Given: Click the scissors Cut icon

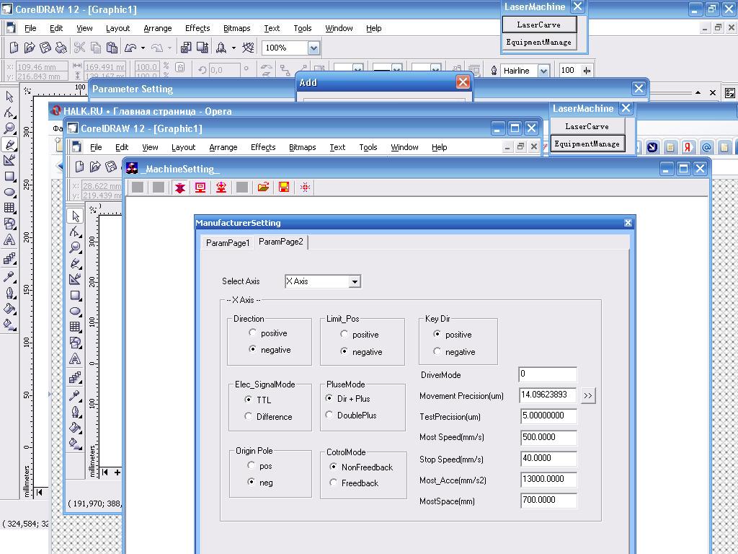Looking at the screenshot, I should tap(79, 48).
